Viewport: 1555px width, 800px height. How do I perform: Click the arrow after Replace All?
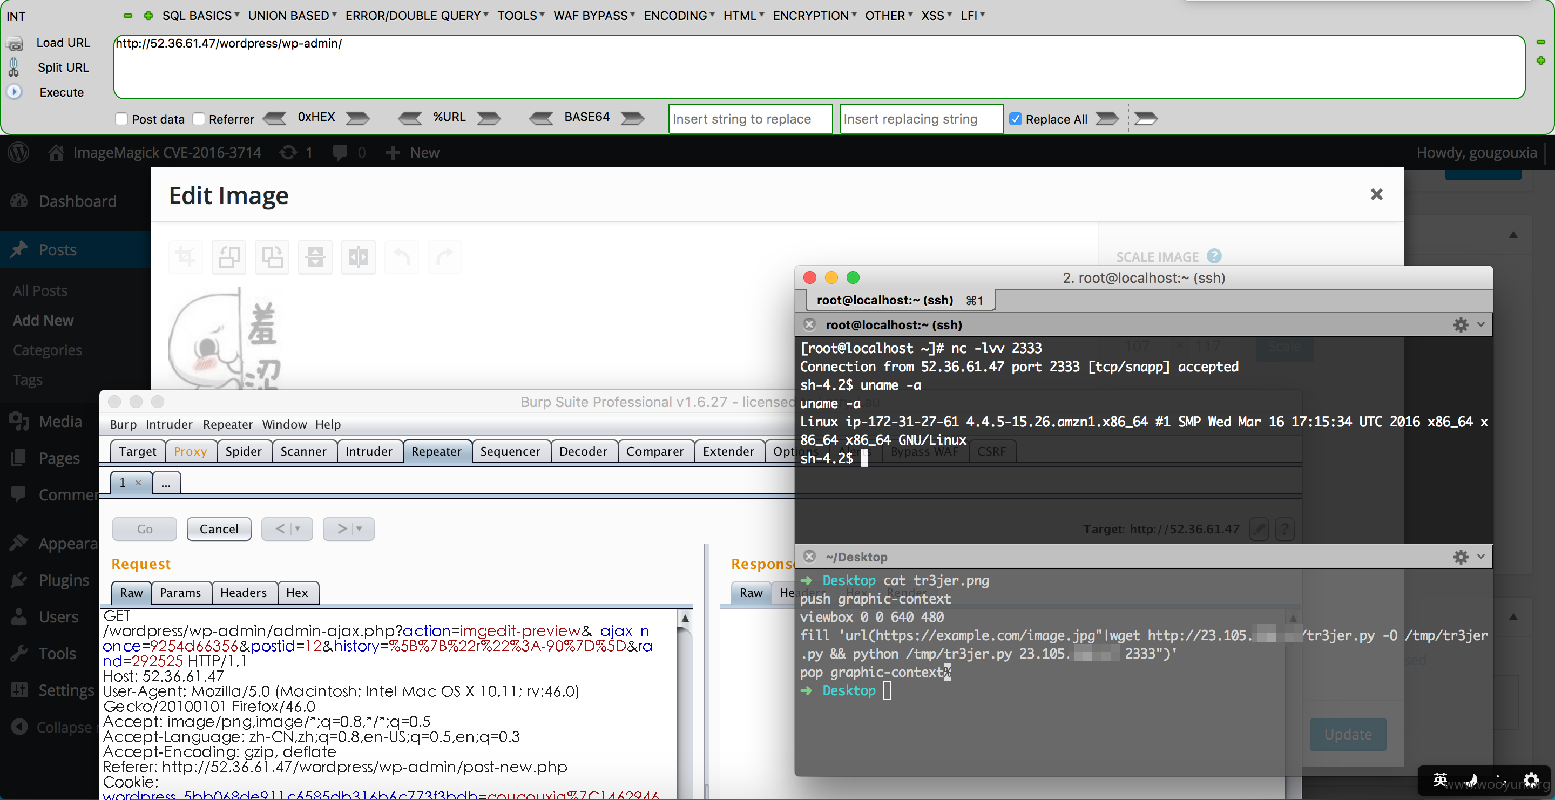pyautogui.click(x=1107, y=118)
